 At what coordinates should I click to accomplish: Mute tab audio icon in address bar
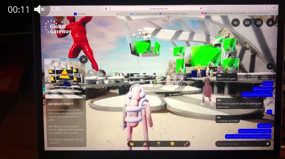click(201, 8)
